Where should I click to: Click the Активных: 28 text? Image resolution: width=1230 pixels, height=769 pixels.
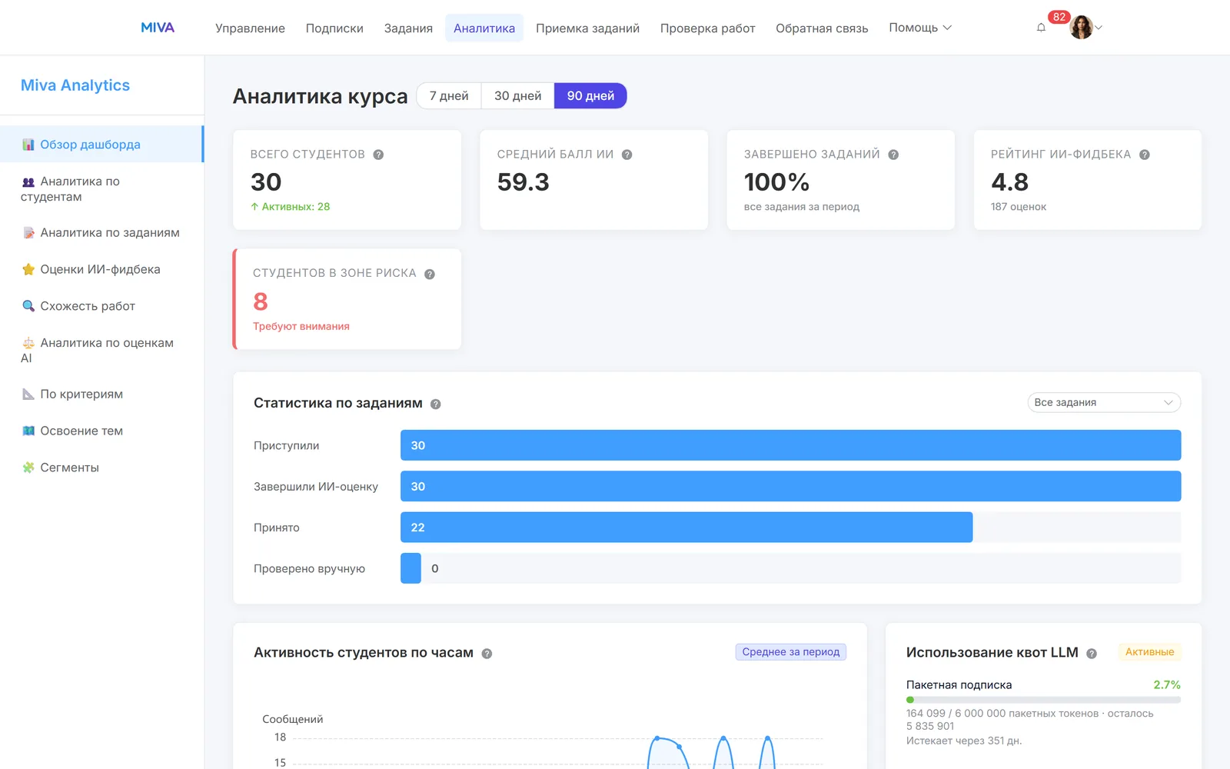tap(291, 207)
